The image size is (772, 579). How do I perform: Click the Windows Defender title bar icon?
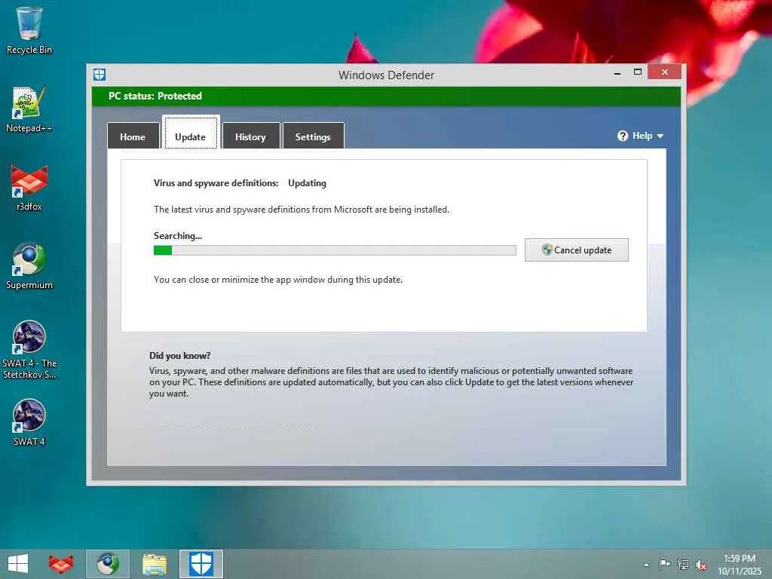100,75
